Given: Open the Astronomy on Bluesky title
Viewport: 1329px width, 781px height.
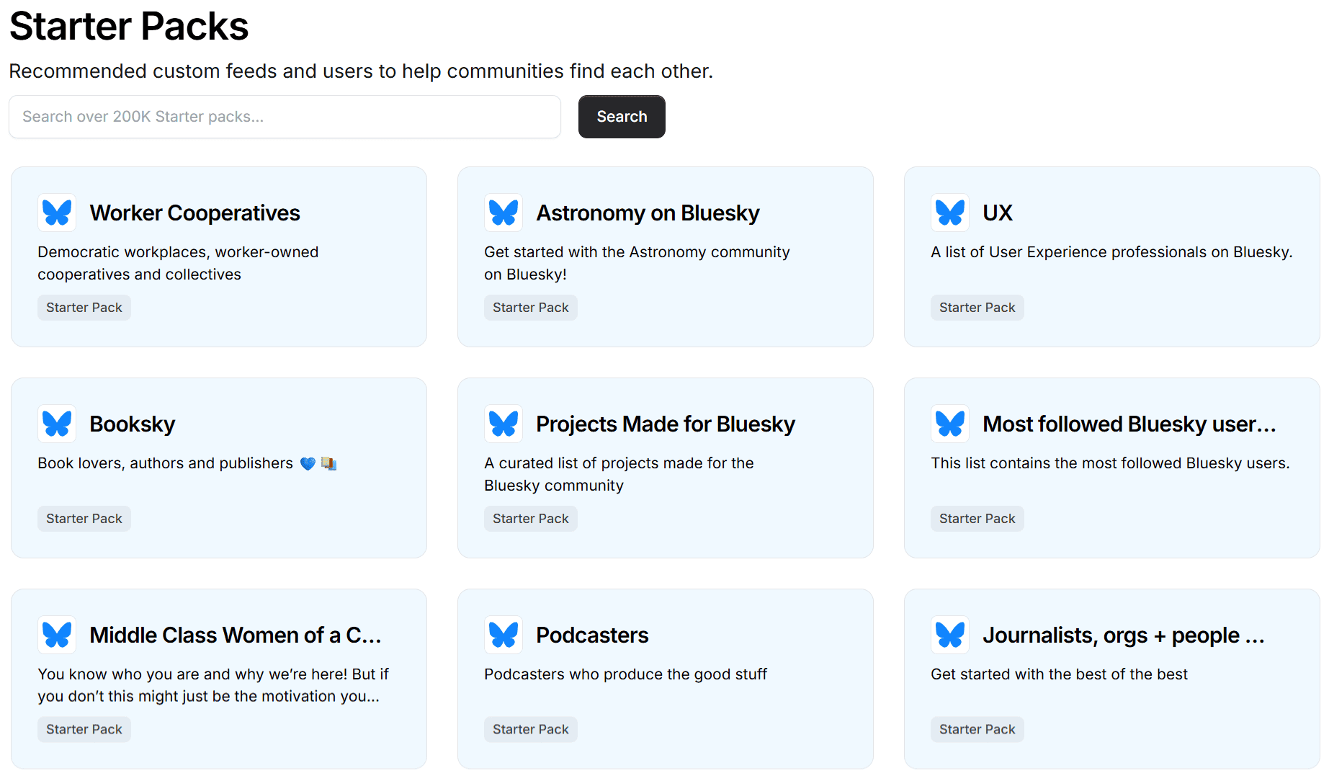Looking at the screenshot, I should tap(648, 213).
